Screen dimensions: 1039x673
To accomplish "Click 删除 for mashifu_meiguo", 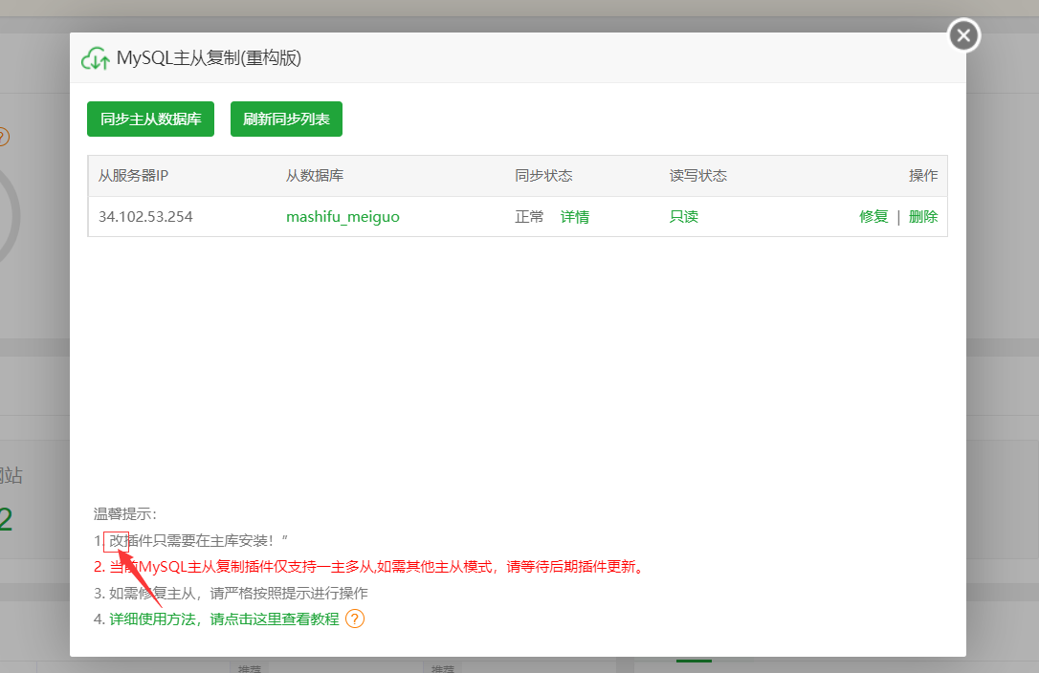I will pos(923,217).
